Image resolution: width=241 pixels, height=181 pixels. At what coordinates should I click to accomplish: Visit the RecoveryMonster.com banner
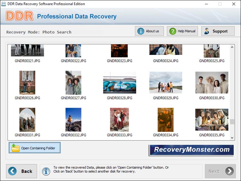pyautogui.click(x=192, y=150)
